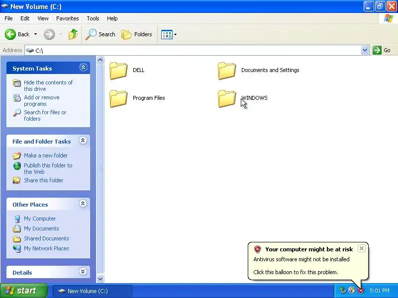
Task: Close the antivirus warning balloon
Action: coord(362,248)
